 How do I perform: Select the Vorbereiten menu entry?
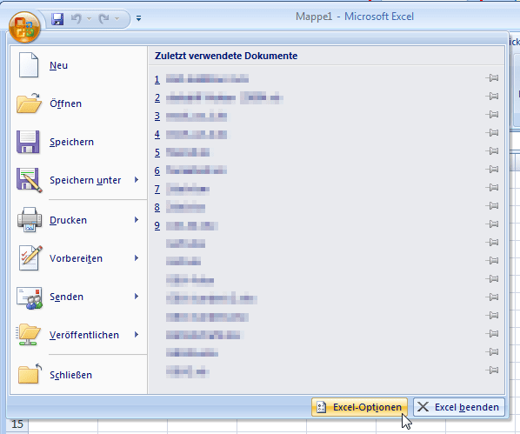79,258
